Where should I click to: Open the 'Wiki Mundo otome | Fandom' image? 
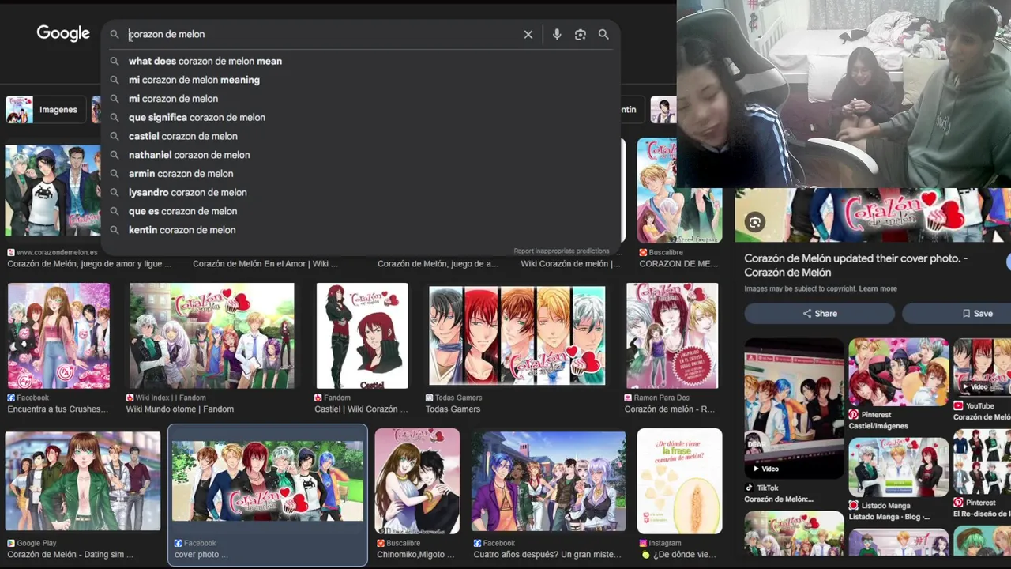[212, 336]
